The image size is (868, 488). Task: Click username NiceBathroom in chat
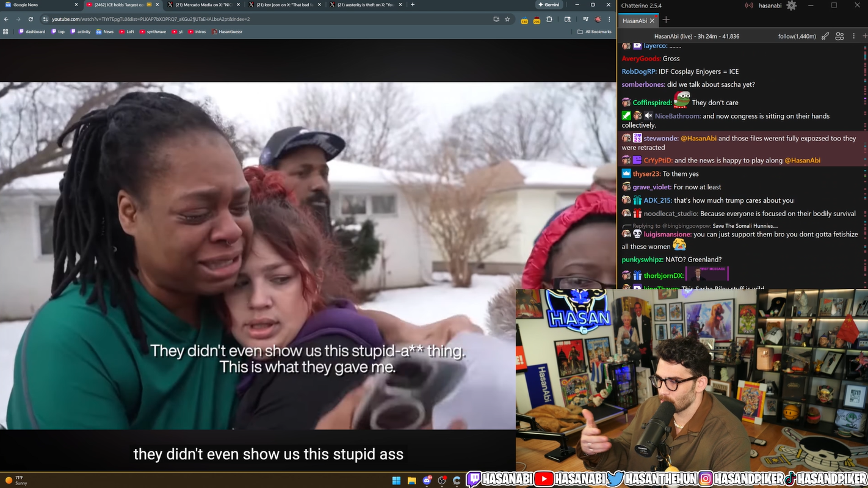coord(678,116)
